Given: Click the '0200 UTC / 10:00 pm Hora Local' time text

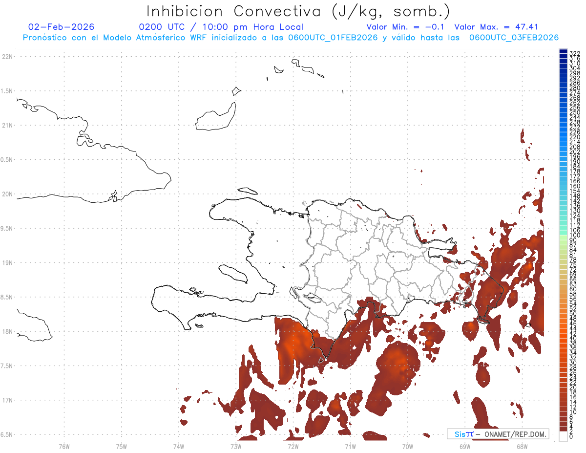Looking at the screenshot, I should (221, 27).
